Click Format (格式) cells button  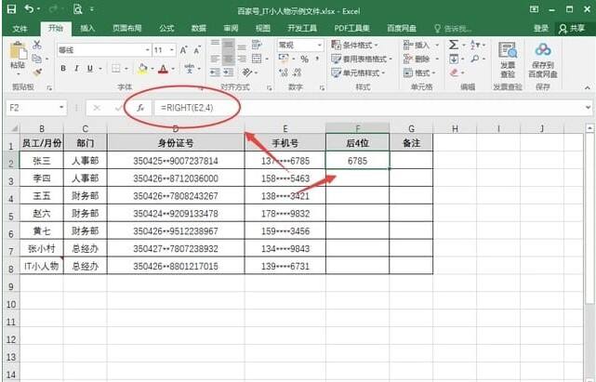tap(420, 72)
